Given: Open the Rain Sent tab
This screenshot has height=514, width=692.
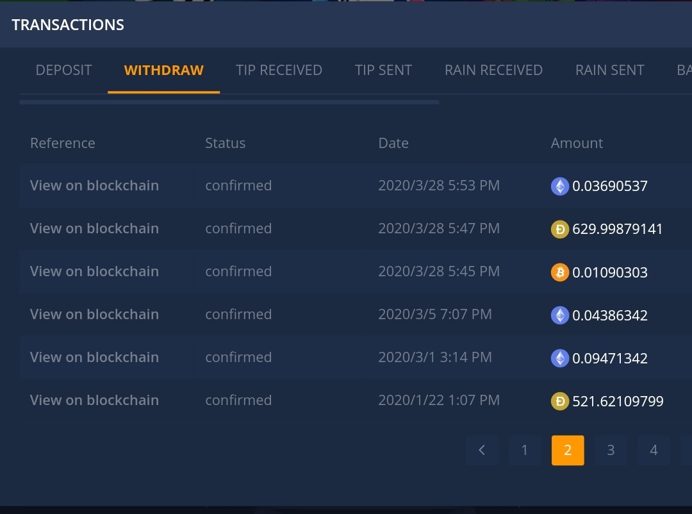Looking at the screenshot, I should click(x=609, y=70).
